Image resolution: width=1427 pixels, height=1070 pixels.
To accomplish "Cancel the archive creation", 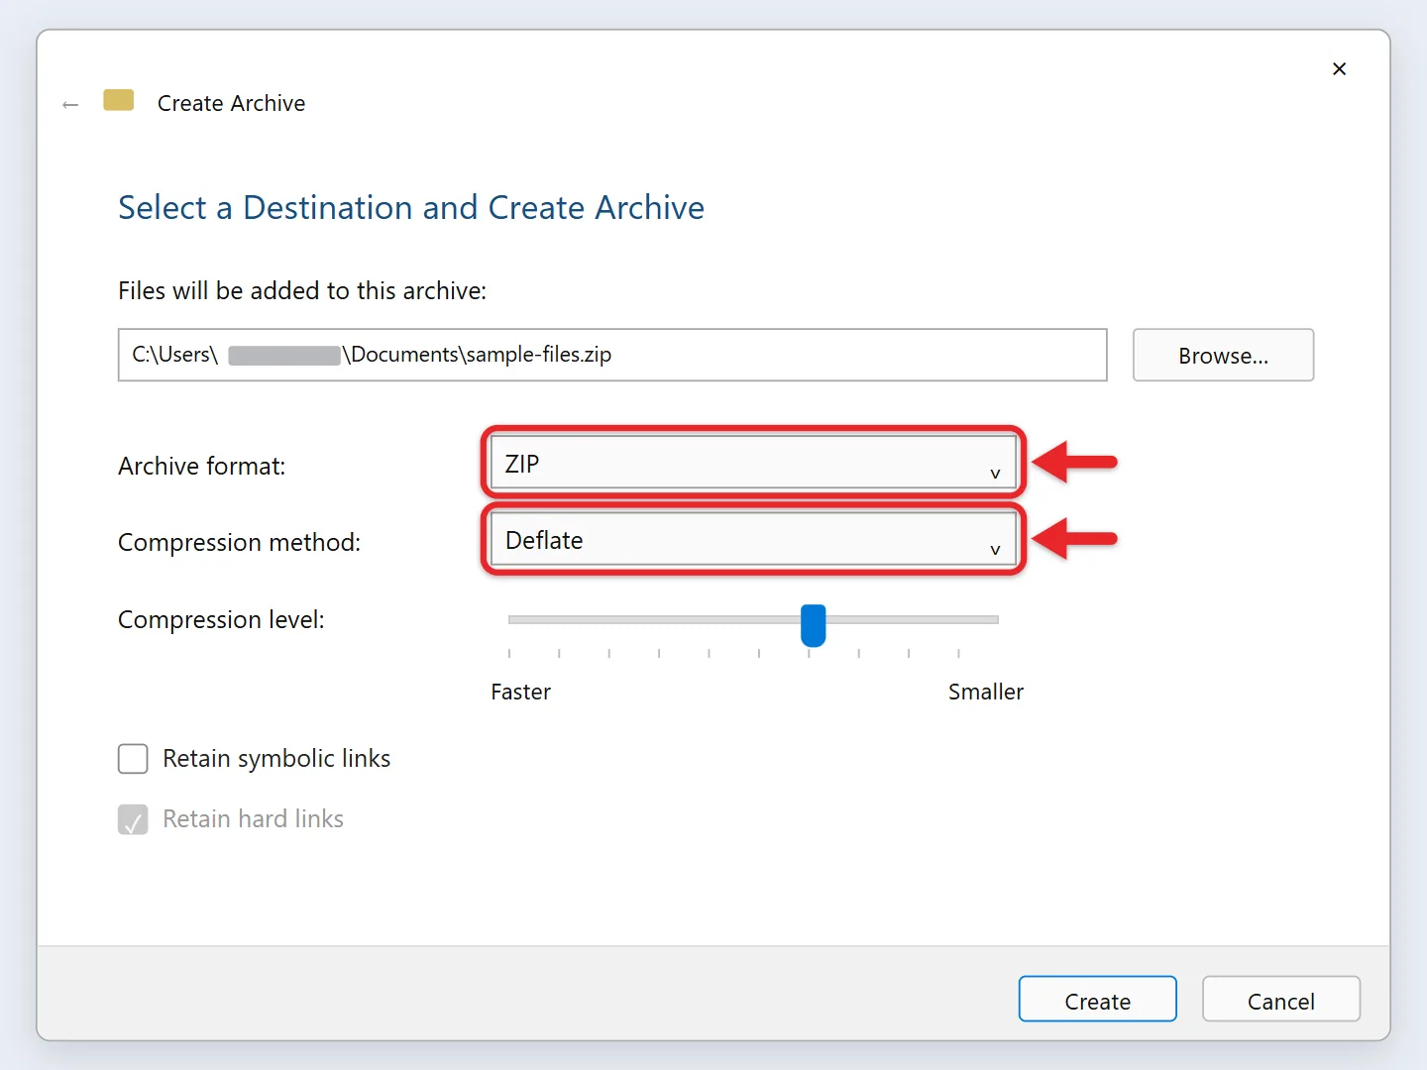I will [1281, 1000].
